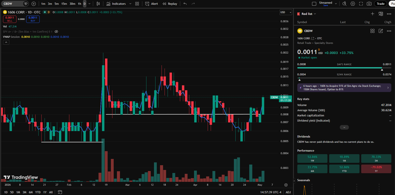Click the red SELL 0.0011 button
Image resolution: width=395 pixels, height=195 pixels.
point(10,19)
